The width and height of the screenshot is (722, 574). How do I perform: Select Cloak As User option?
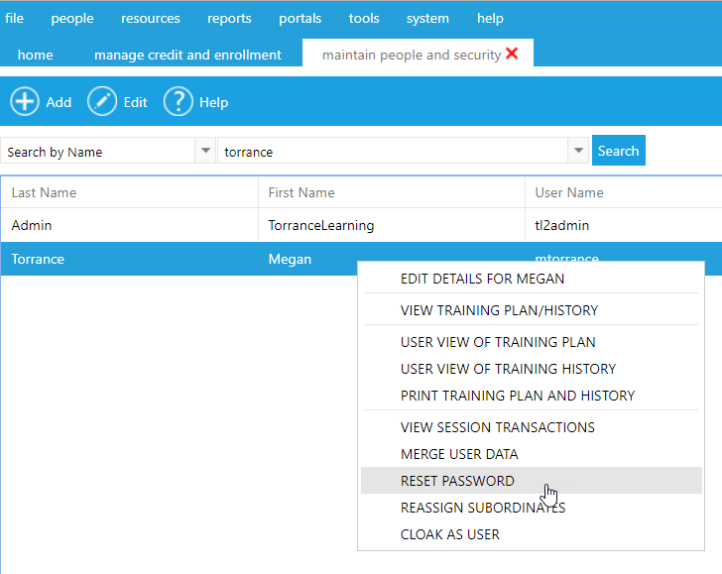coord(449,534)
